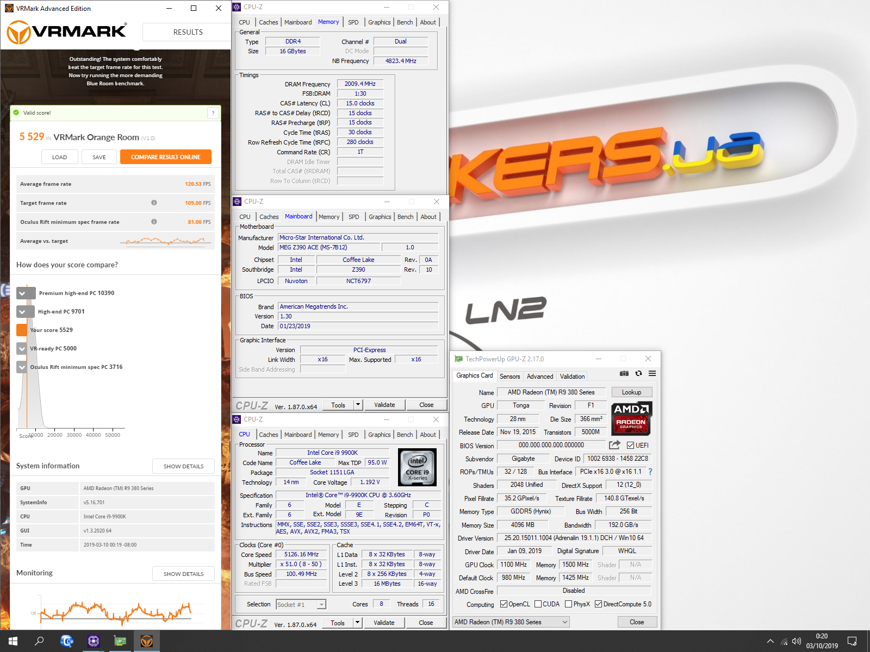Show hidden system tray icons
Viewport: 870px width, 652px height.
[770, 641]
